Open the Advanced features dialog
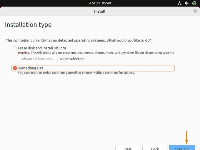Viewport: 200px width, 150px height. (38, 59)
